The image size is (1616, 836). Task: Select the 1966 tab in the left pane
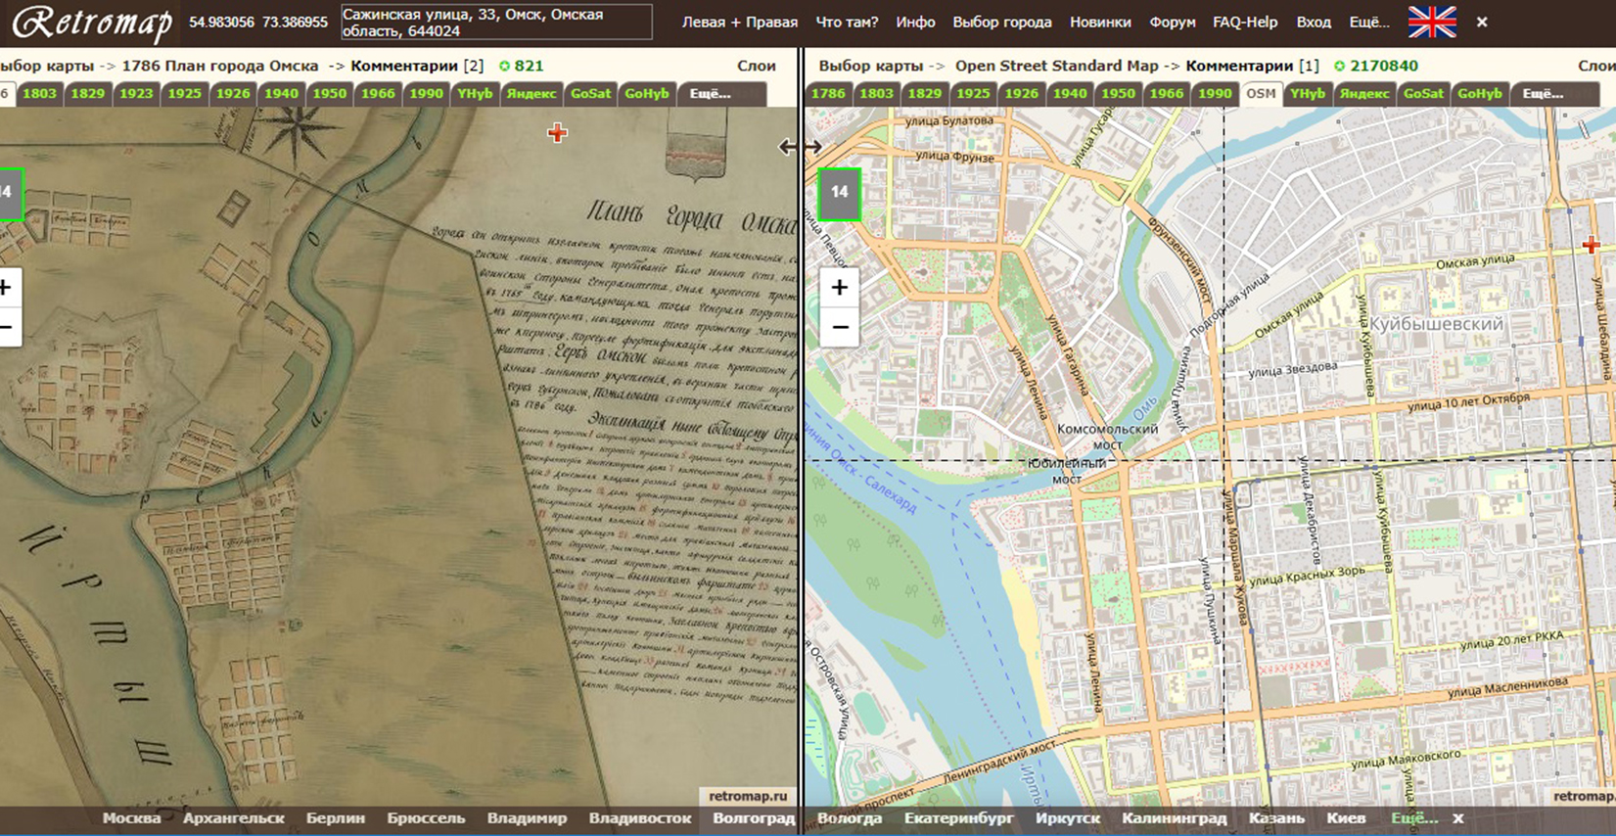click(x=378, y=94)
